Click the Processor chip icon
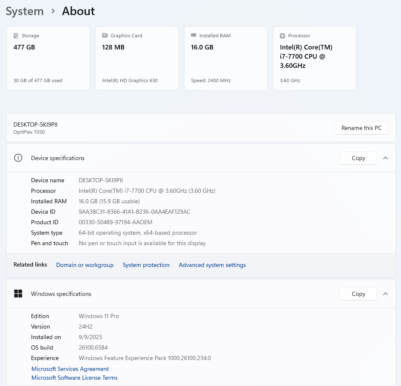Viewport: 401px width, 386px height. [x=282, y=36]
